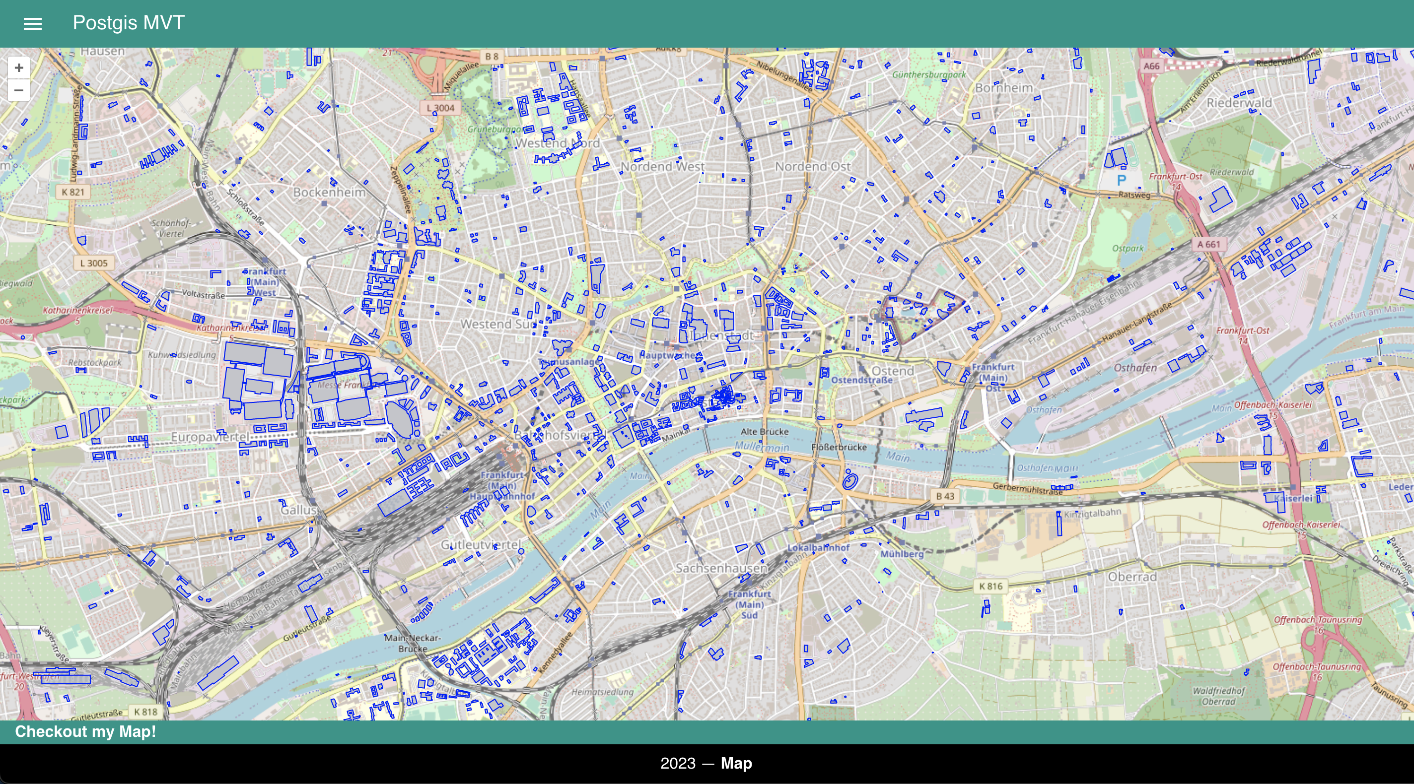Click the Checkout my Map! caption
The width and height of the screenshot is (1414, 784).
click(85, 731)
